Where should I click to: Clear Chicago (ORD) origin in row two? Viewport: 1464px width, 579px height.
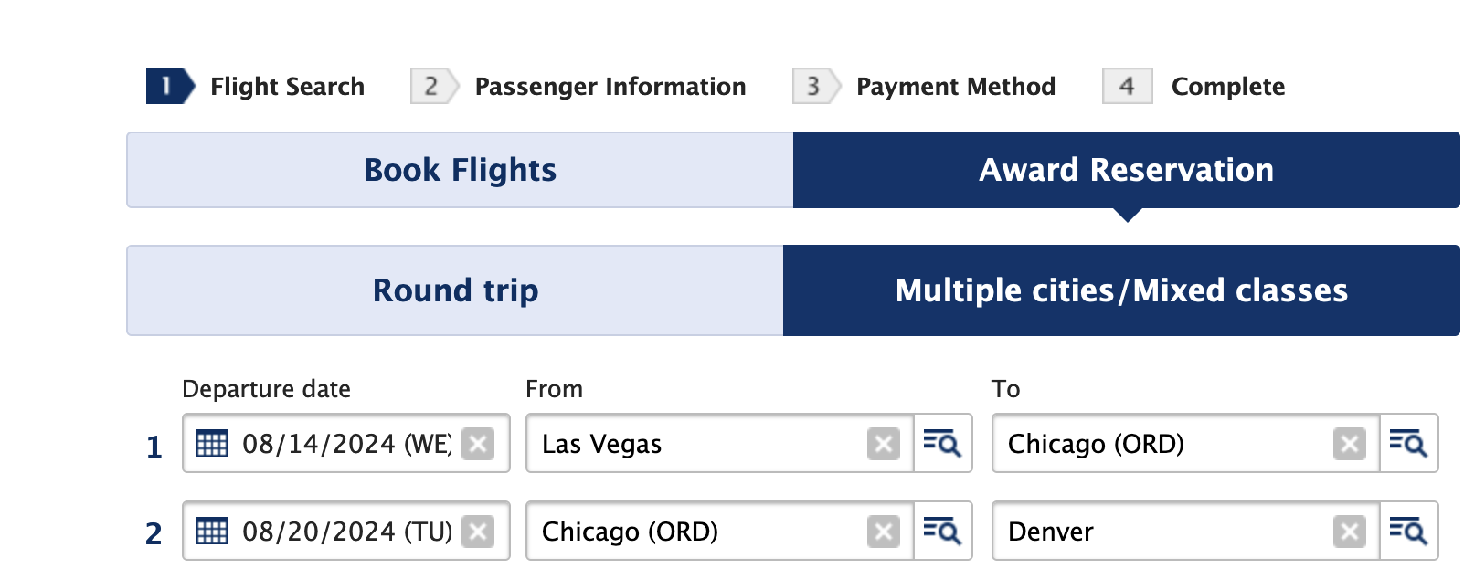[883, 531]
